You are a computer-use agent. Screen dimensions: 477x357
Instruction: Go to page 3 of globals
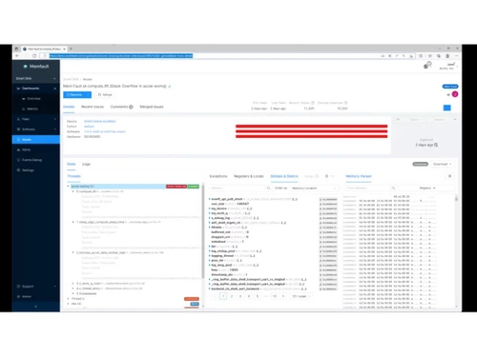(x=240, y=296)
